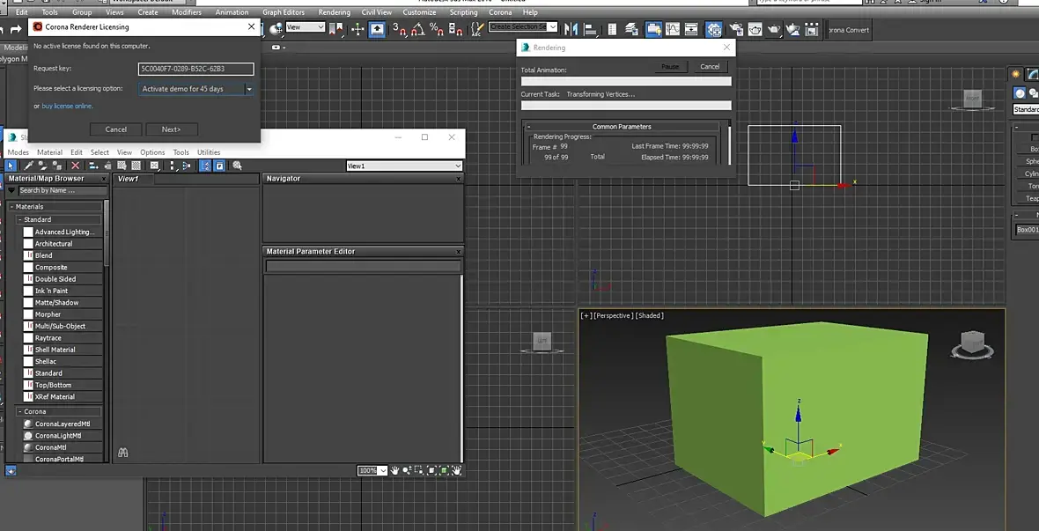Click the Search by Name field
Image resolution: width=1039 pixels, height=531 pixels.
point(62,190)
